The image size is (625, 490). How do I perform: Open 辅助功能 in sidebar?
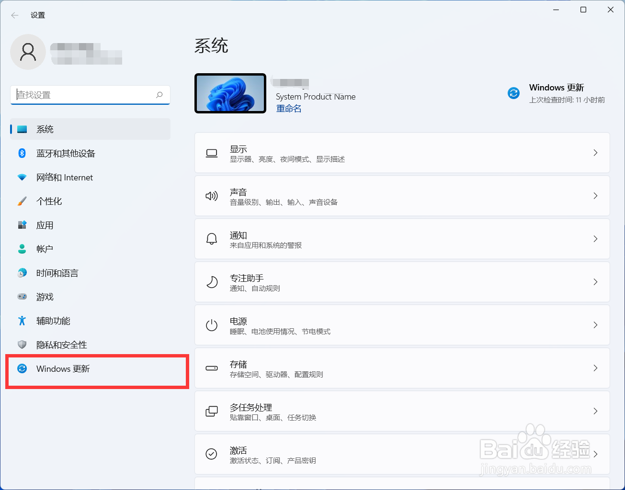point(90,321)
